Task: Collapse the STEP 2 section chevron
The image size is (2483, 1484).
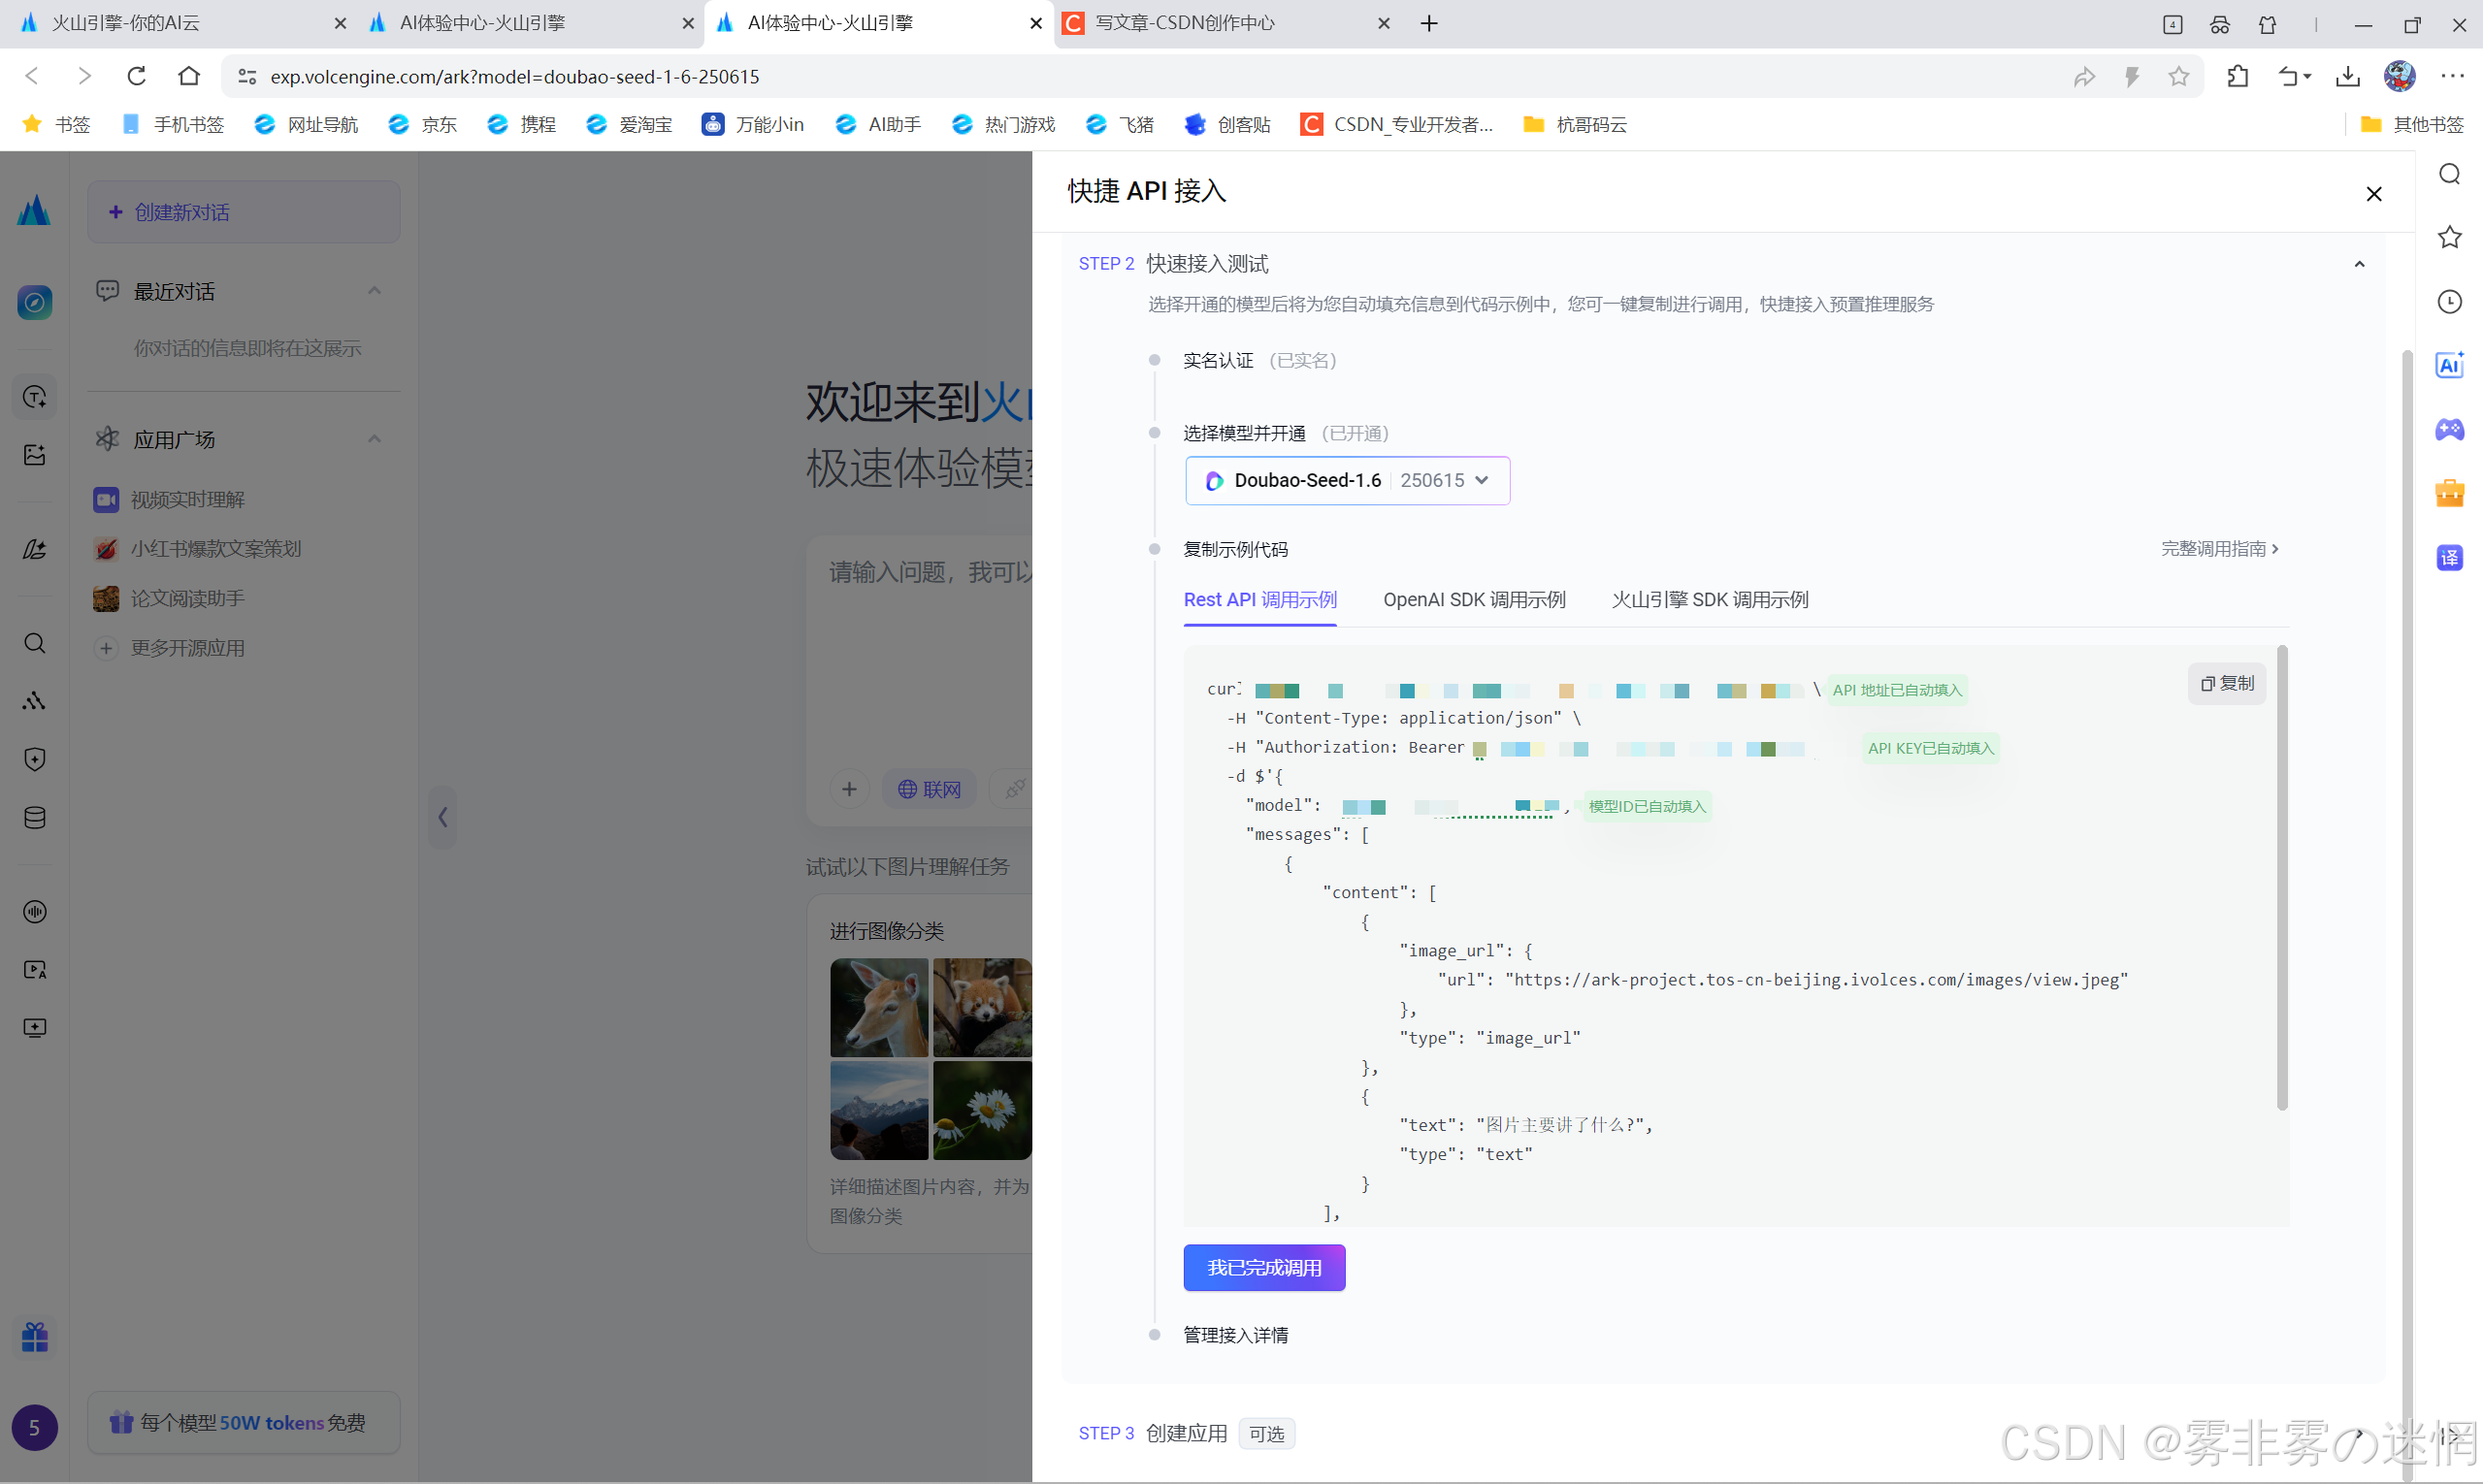Action: pos(2359,265)
